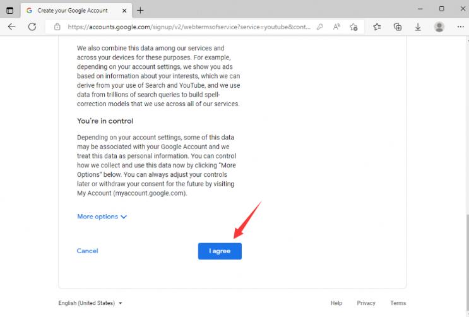Minimize the browser window
The width and height of the screenshot is (469, 317).
point(420,9)
